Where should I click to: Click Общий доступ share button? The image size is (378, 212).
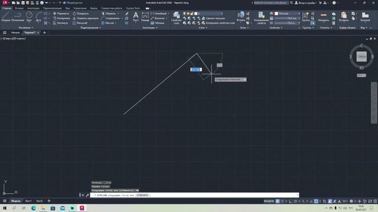pyautogui.click(x=73, y=2)
